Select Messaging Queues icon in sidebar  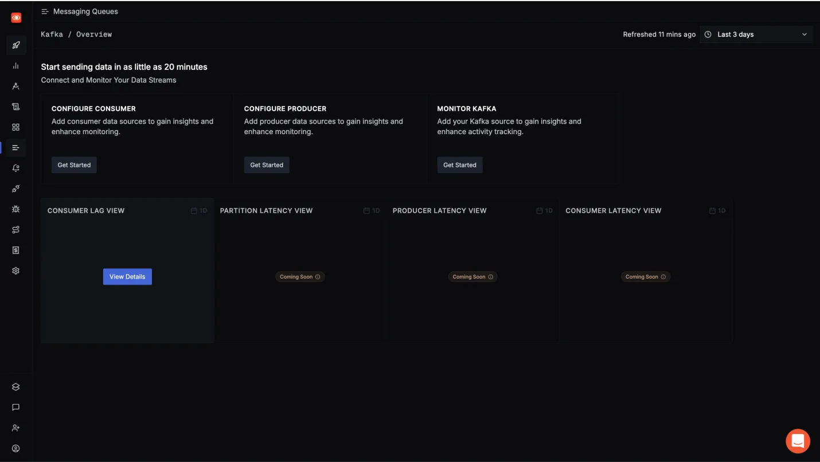point(16,148)
